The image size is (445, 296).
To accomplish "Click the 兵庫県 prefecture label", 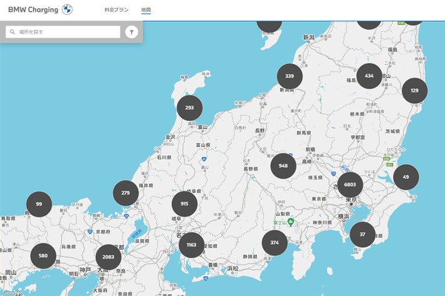I will (x=68, y=247).
